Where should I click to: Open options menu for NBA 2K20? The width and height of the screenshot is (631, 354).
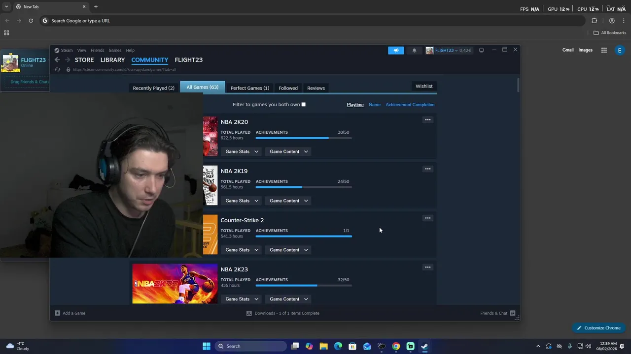click(x=428, y=119)
